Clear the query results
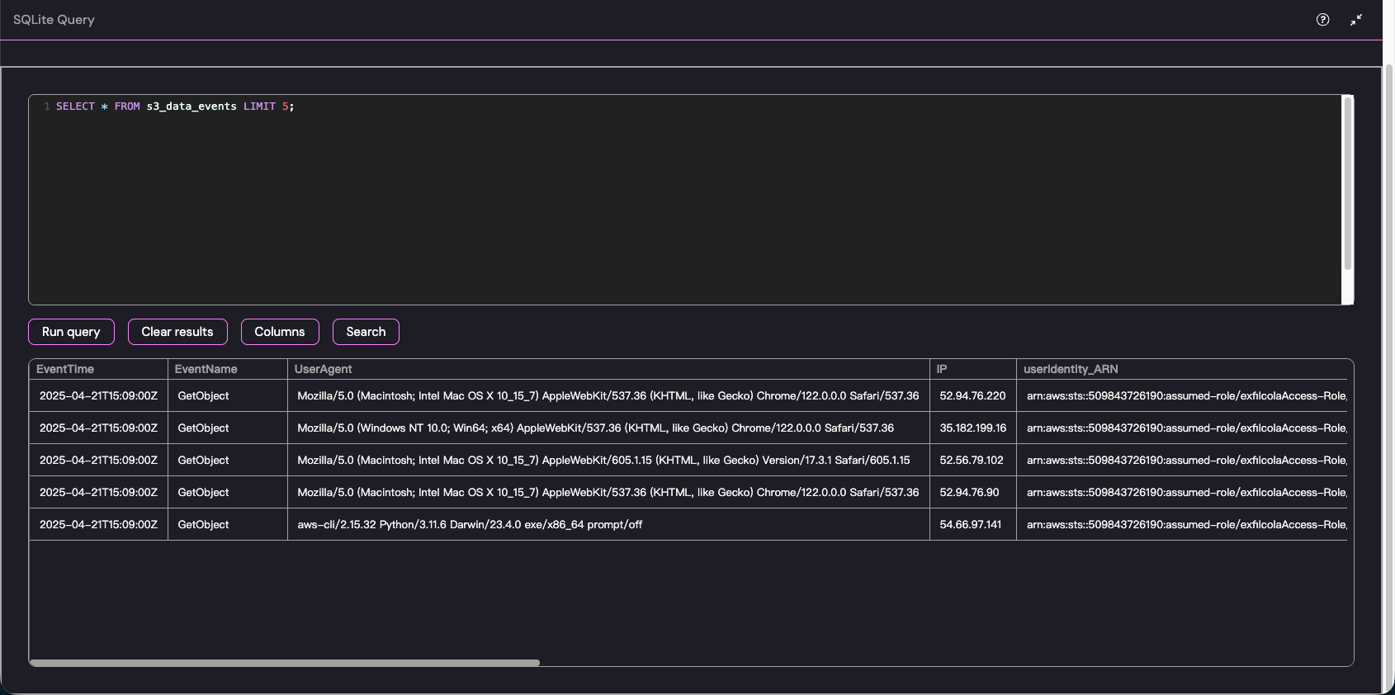The width and height of the screenshot is (1395, 695). click(x=177, y=332)
